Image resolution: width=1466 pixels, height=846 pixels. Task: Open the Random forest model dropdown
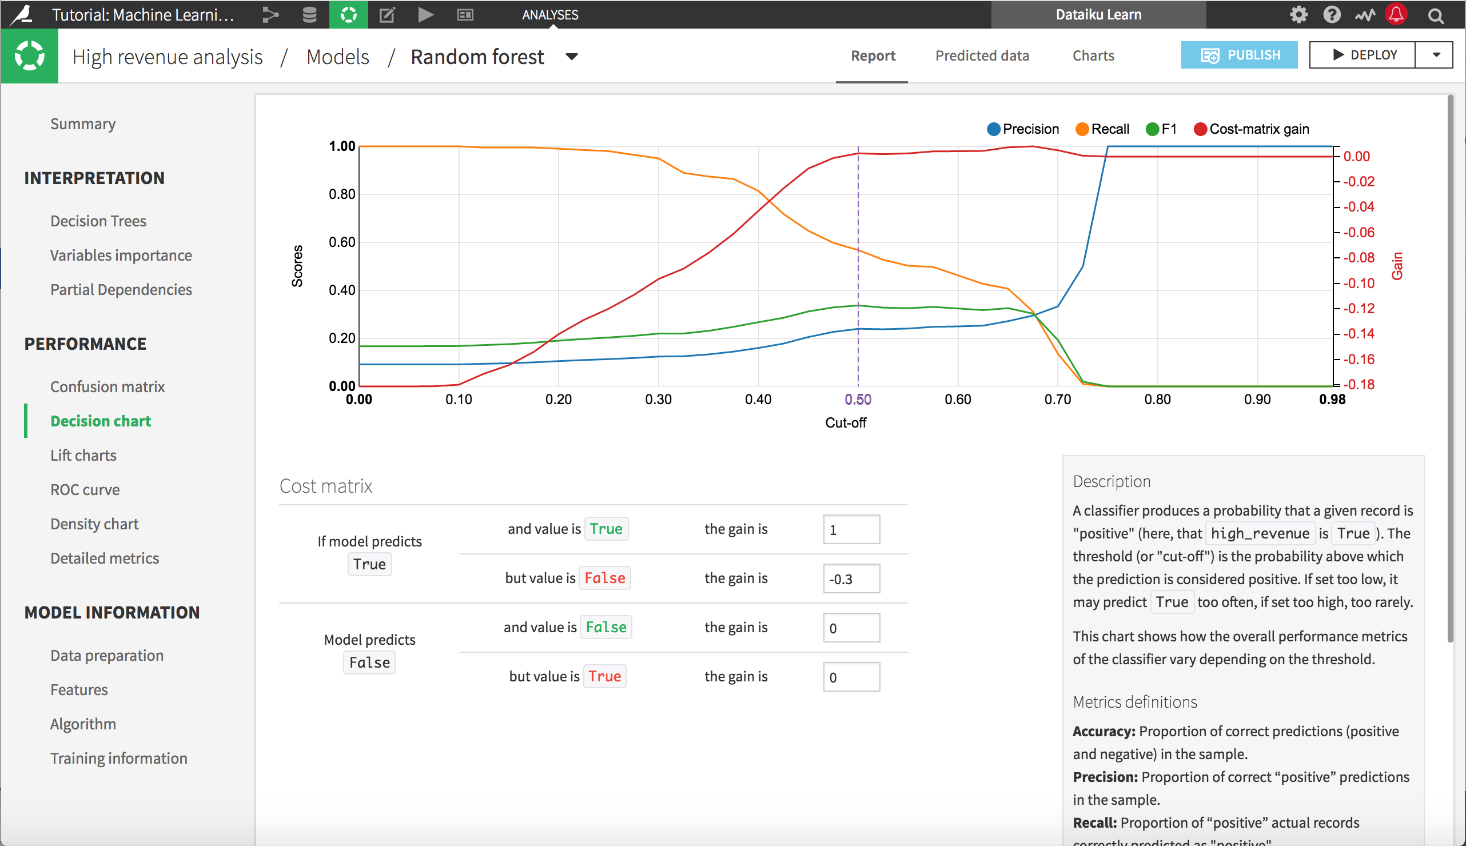click(x=571, y=57)
